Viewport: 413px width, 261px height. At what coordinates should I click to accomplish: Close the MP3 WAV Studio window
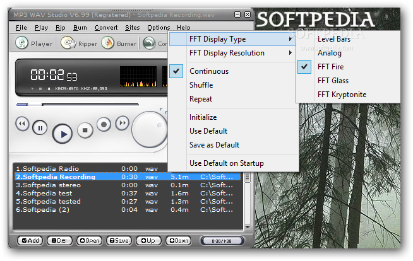point(248,14)
